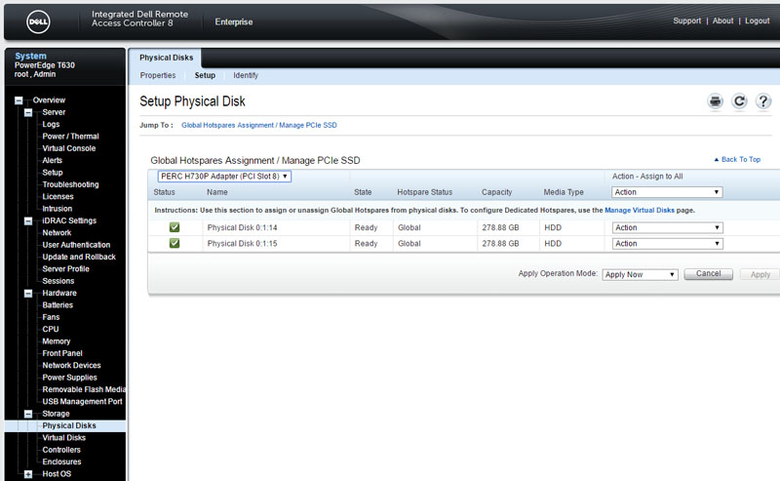Collapse the Server tree node

pyautogui.click(x=28, y=112)
